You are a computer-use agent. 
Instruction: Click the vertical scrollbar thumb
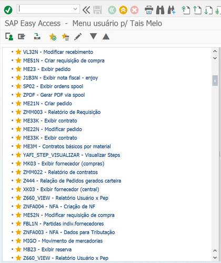(215, 80)
